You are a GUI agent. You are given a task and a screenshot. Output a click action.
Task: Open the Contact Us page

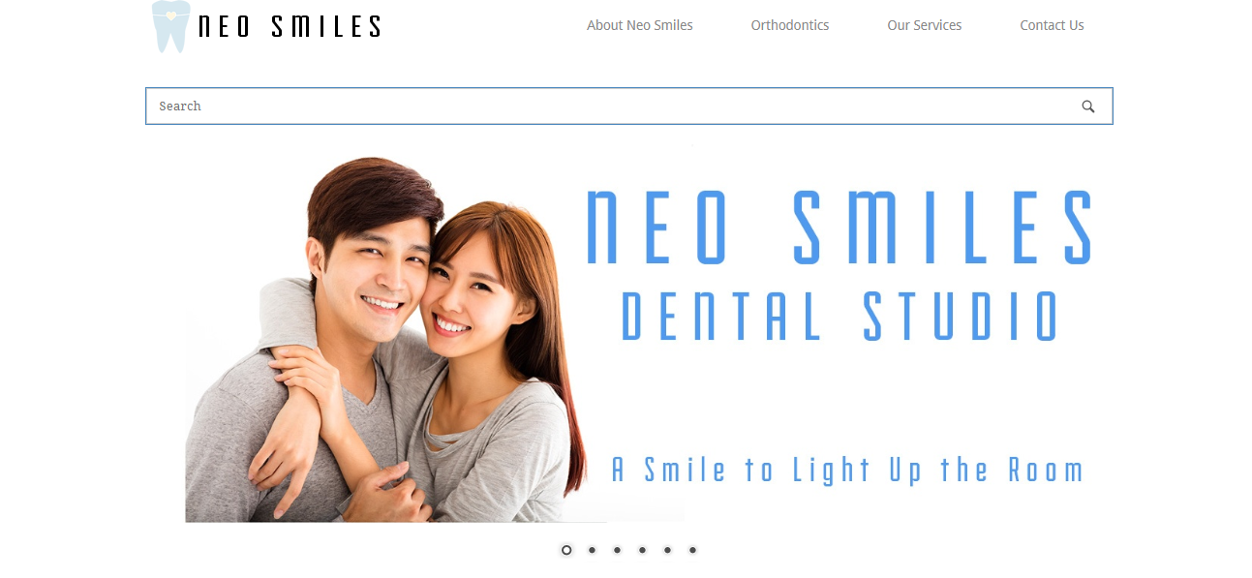click(x=1052, y=25)
